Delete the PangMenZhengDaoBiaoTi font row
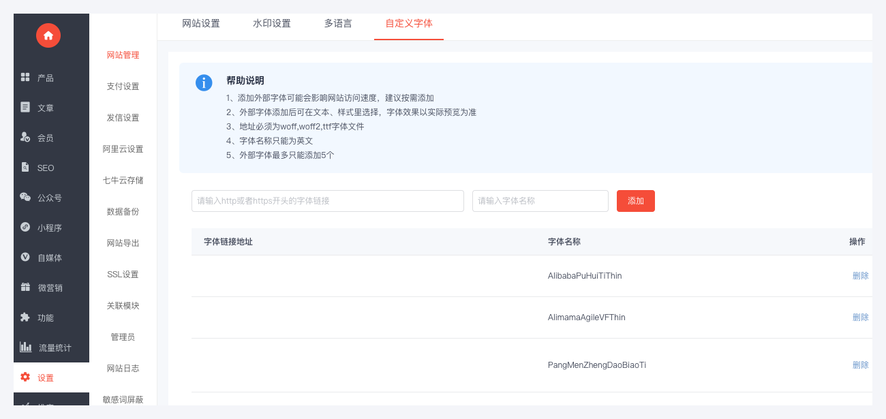 861,365
